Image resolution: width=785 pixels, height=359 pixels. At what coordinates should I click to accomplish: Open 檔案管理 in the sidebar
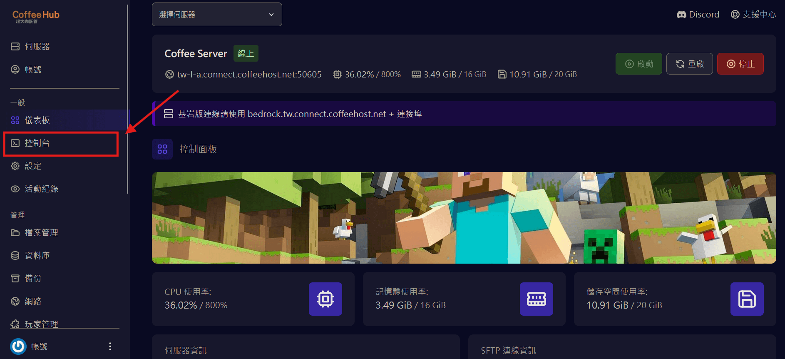click(x=65, y=233)
